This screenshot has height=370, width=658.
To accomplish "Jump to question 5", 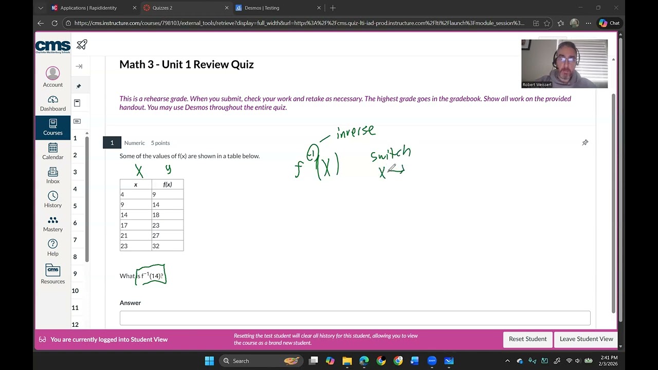I will click(75, 206).
